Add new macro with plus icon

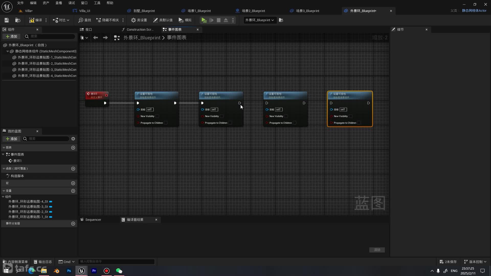pyautogui.click(x=73, y=183)
